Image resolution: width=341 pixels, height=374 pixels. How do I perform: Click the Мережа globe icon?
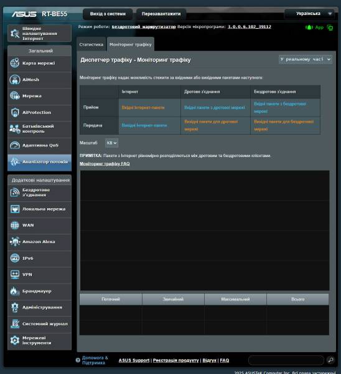(15, 96)
